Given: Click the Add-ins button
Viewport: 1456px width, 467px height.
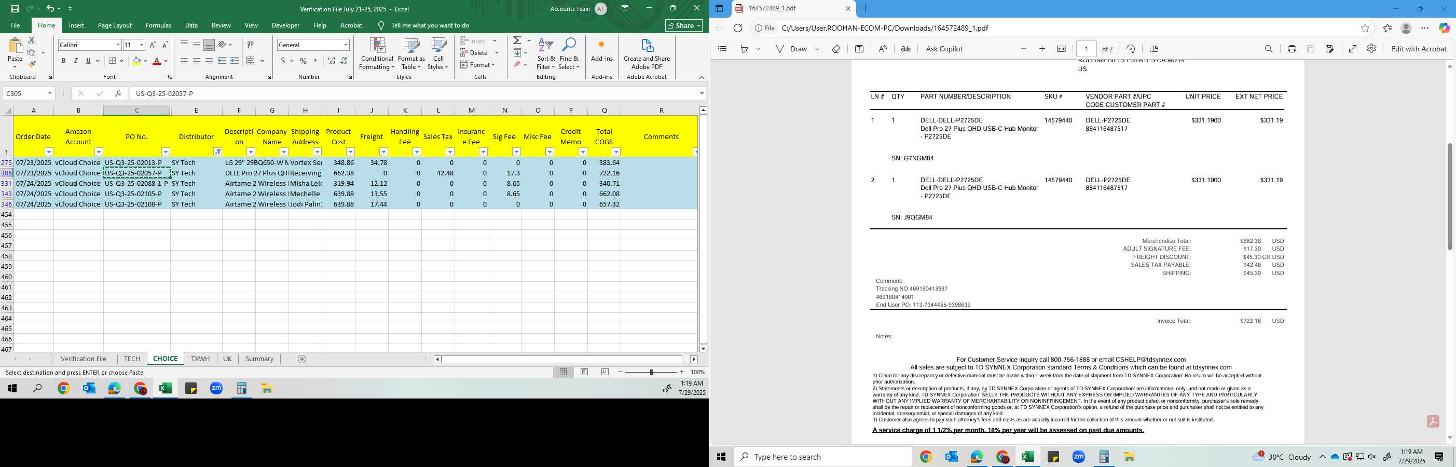Looking at the screenshot, I should pos(601,50).
